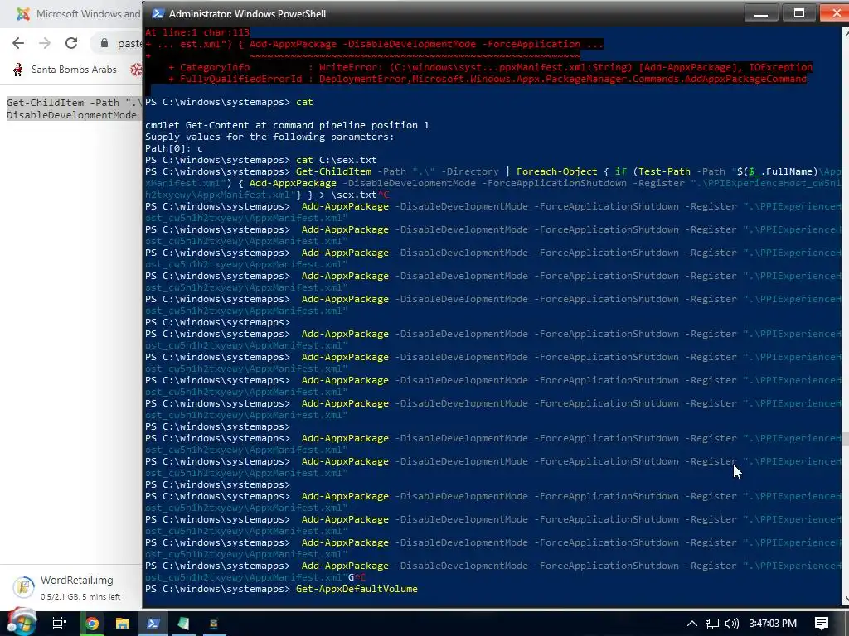Click the last running-app icon after the green notepad
The height and width of the screenshot is (636, 849).
click(x=214, y=624)
